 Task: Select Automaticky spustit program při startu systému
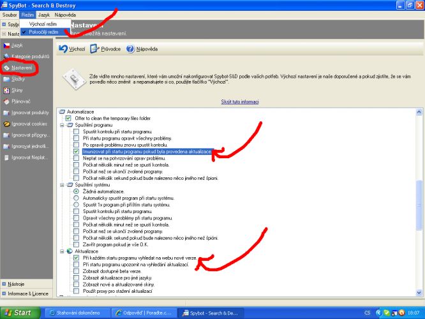(x=76, y=198)
